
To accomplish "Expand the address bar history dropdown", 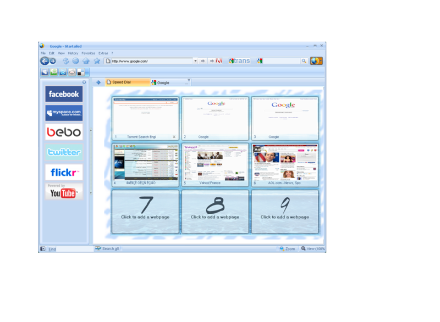I will tap(195, 60).
